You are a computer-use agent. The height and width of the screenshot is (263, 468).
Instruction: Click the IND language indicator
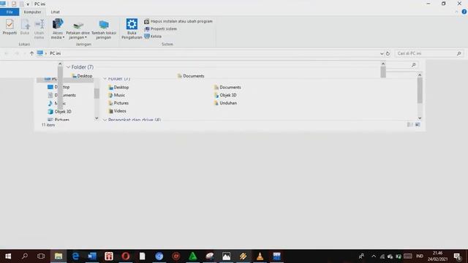[419, 256]
